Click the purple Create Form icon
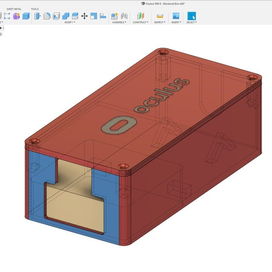The image size is (272, 272). coord(16,16)
